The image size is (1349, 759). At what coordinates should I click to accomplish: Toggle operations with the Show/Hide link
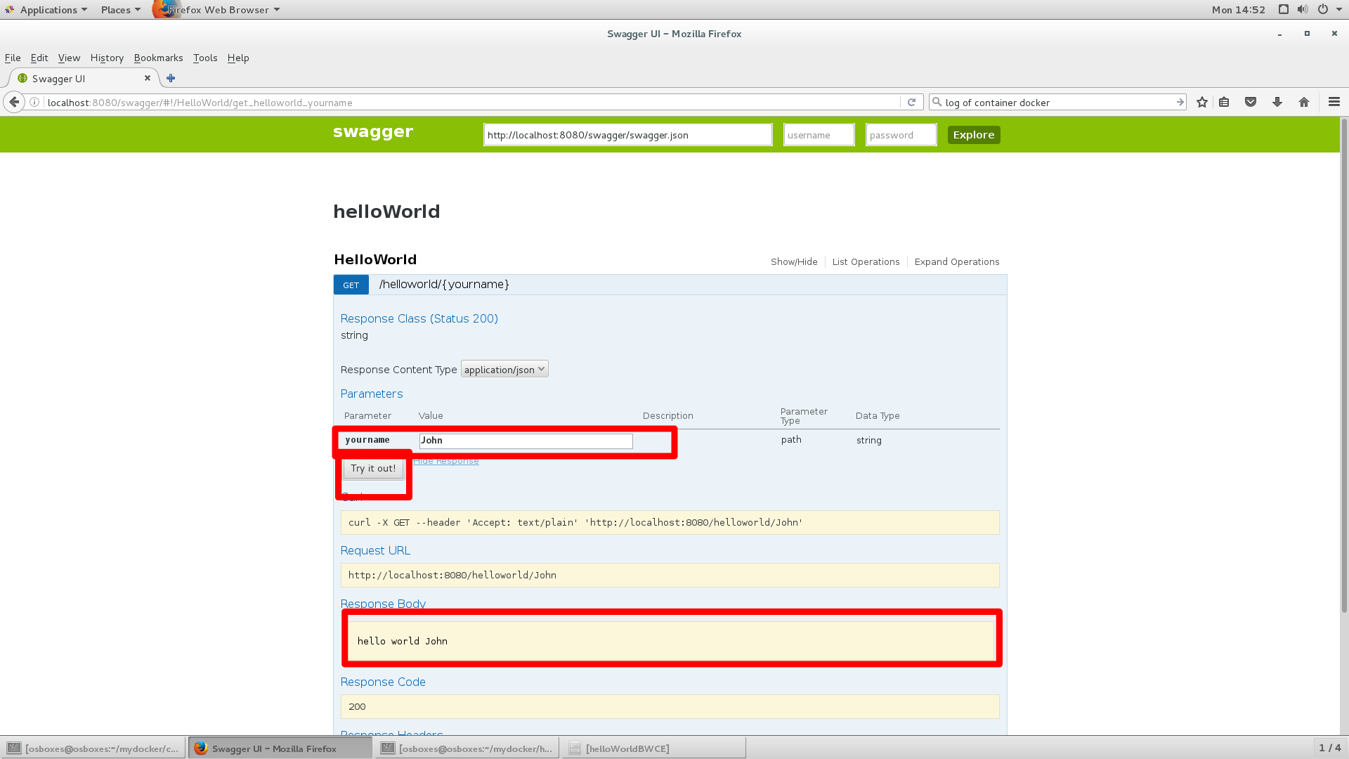click(794, 261)
